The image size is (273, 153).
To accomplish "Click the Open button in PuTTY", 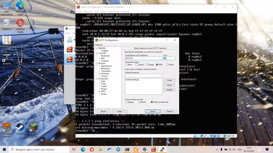I will (x=153, y=111).
